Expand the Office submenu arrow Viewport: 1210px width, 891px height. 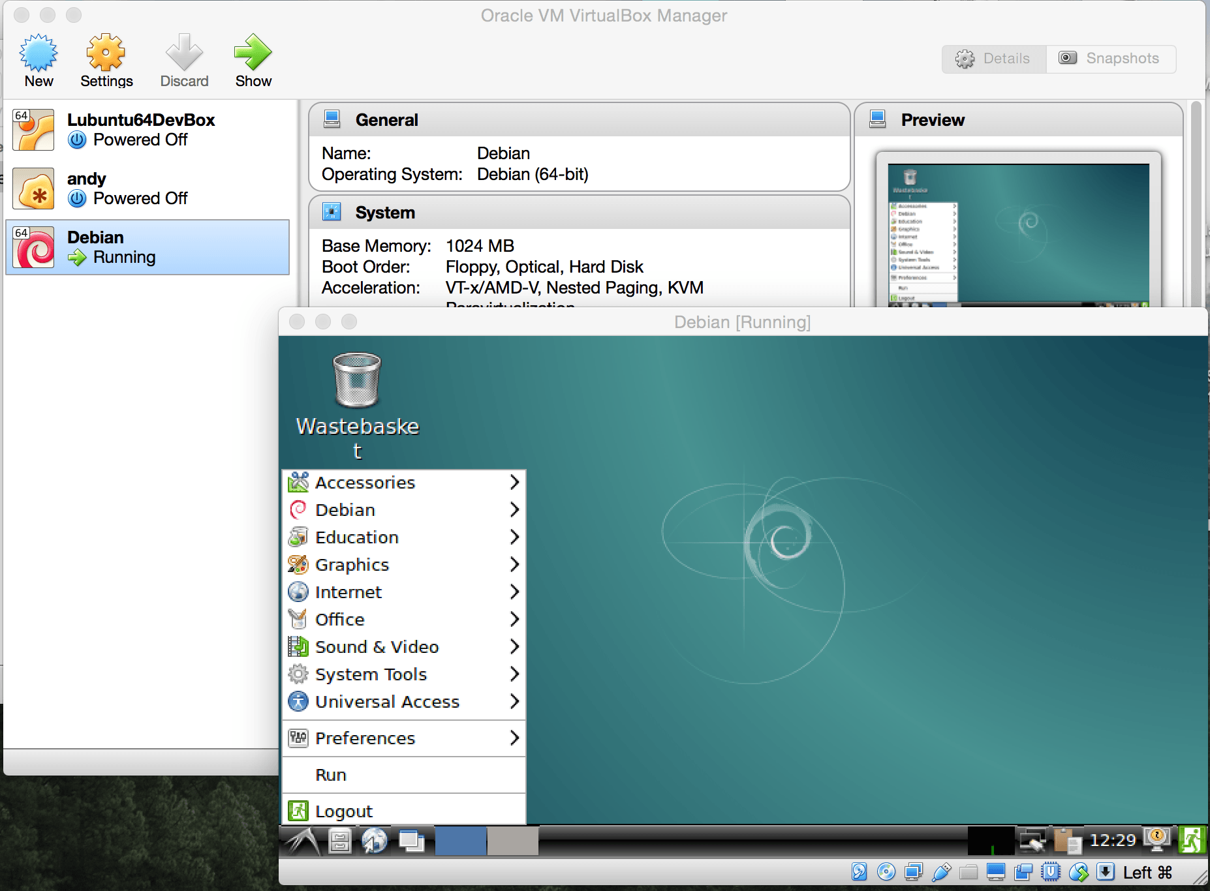pyautogui.click(x=514, y=619)
